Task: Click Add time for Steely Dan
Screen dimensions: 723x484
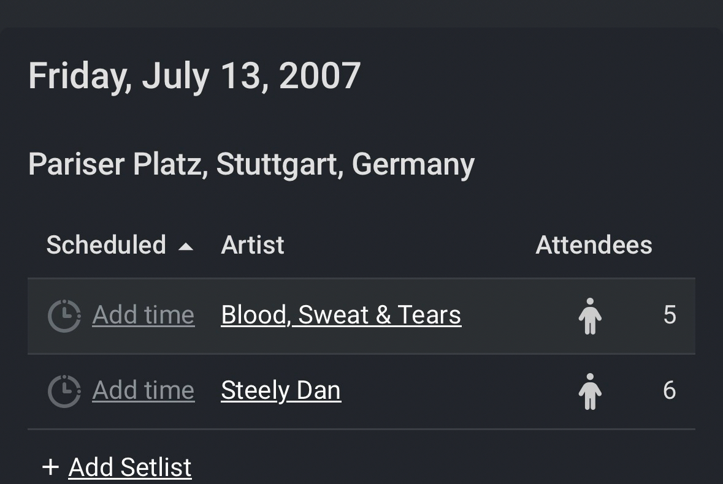Action: (143, 390)
